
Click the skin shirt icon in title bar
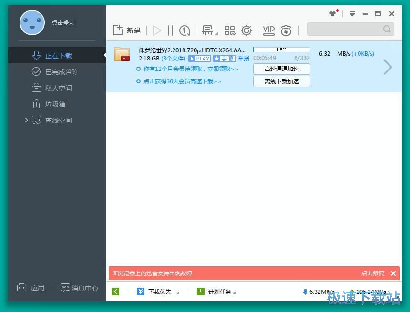click(333, 14)
